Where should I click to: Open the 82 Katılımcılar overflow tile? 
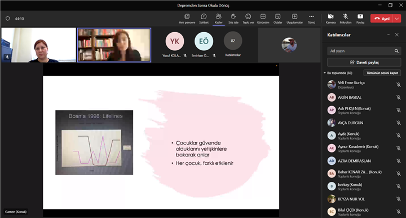point(233,41)
